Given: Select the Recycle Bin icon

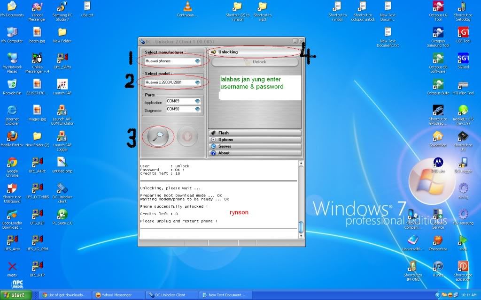Looking at the screenshot, I should (12, 87).
